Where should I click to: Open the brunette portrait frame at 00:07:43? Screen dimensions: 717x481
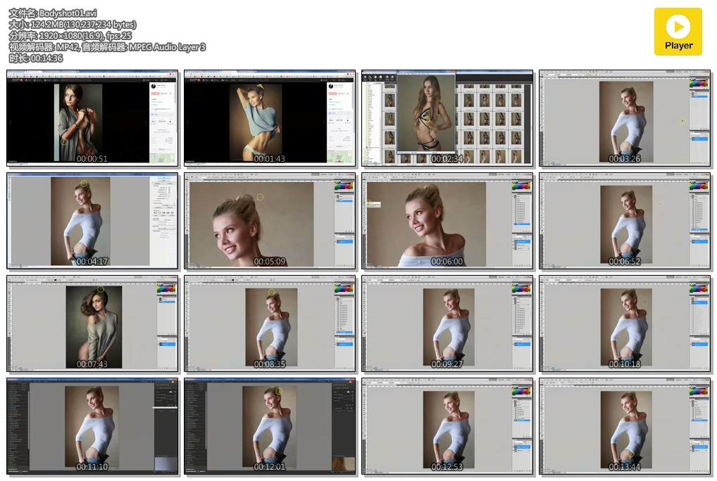coord(92,323)
